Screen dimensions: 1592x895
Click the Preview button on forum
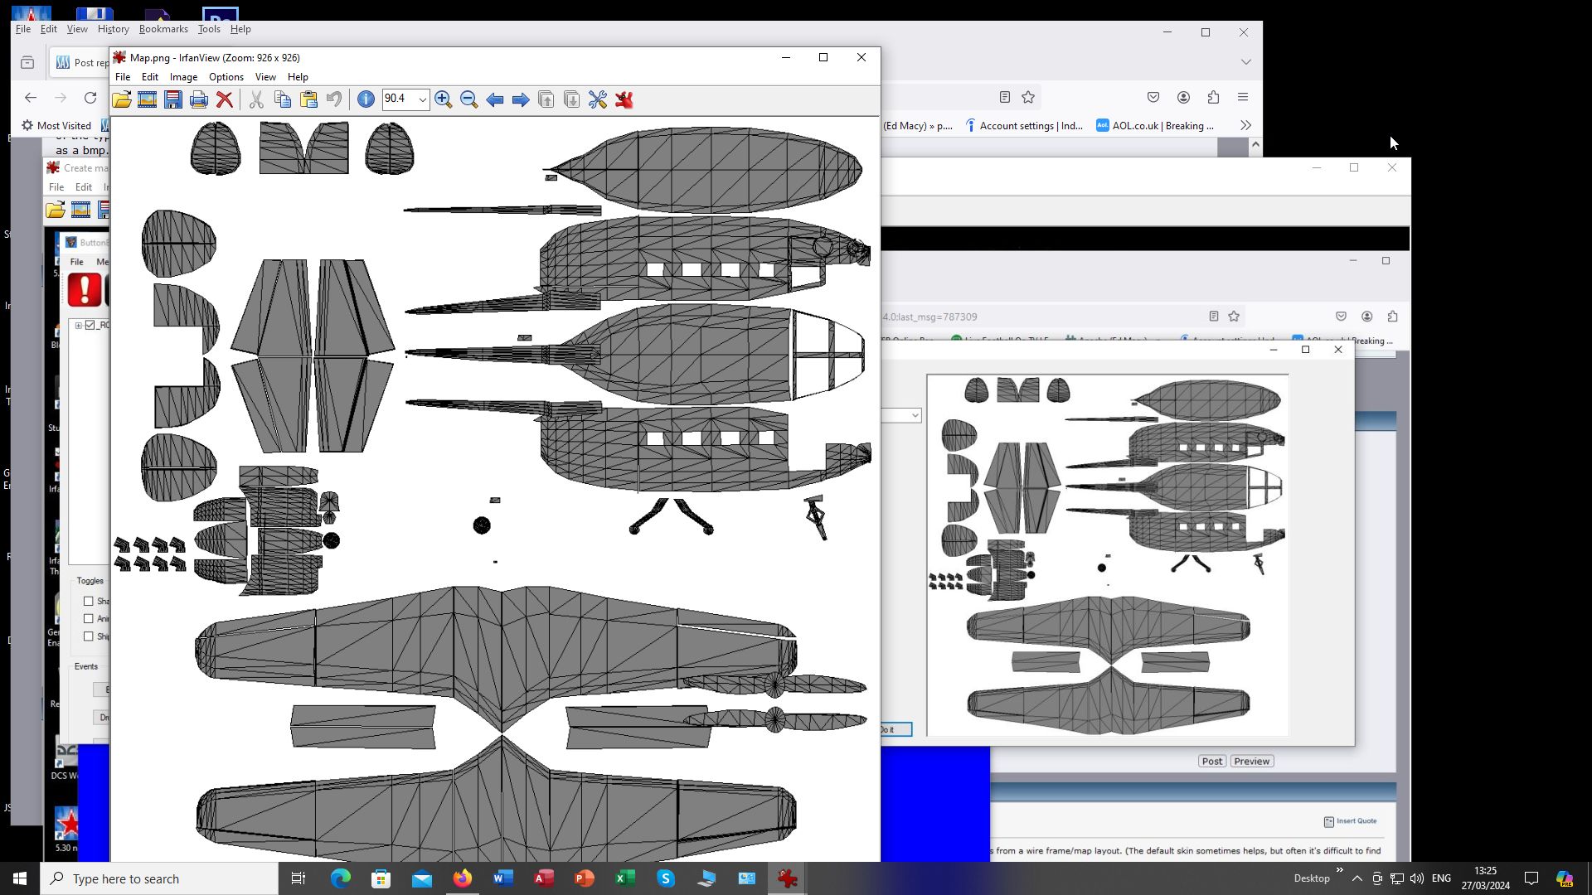tap(1251, 761)
